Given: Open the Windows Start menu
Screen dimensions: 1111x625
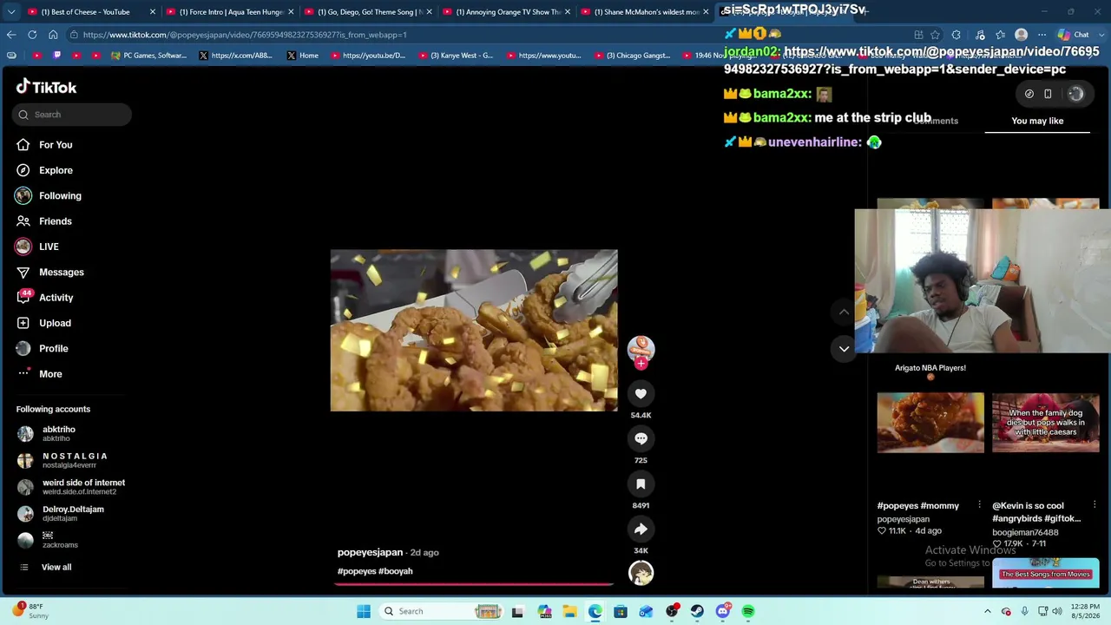Looking at the screenshot, I should (x=364, y=611).
